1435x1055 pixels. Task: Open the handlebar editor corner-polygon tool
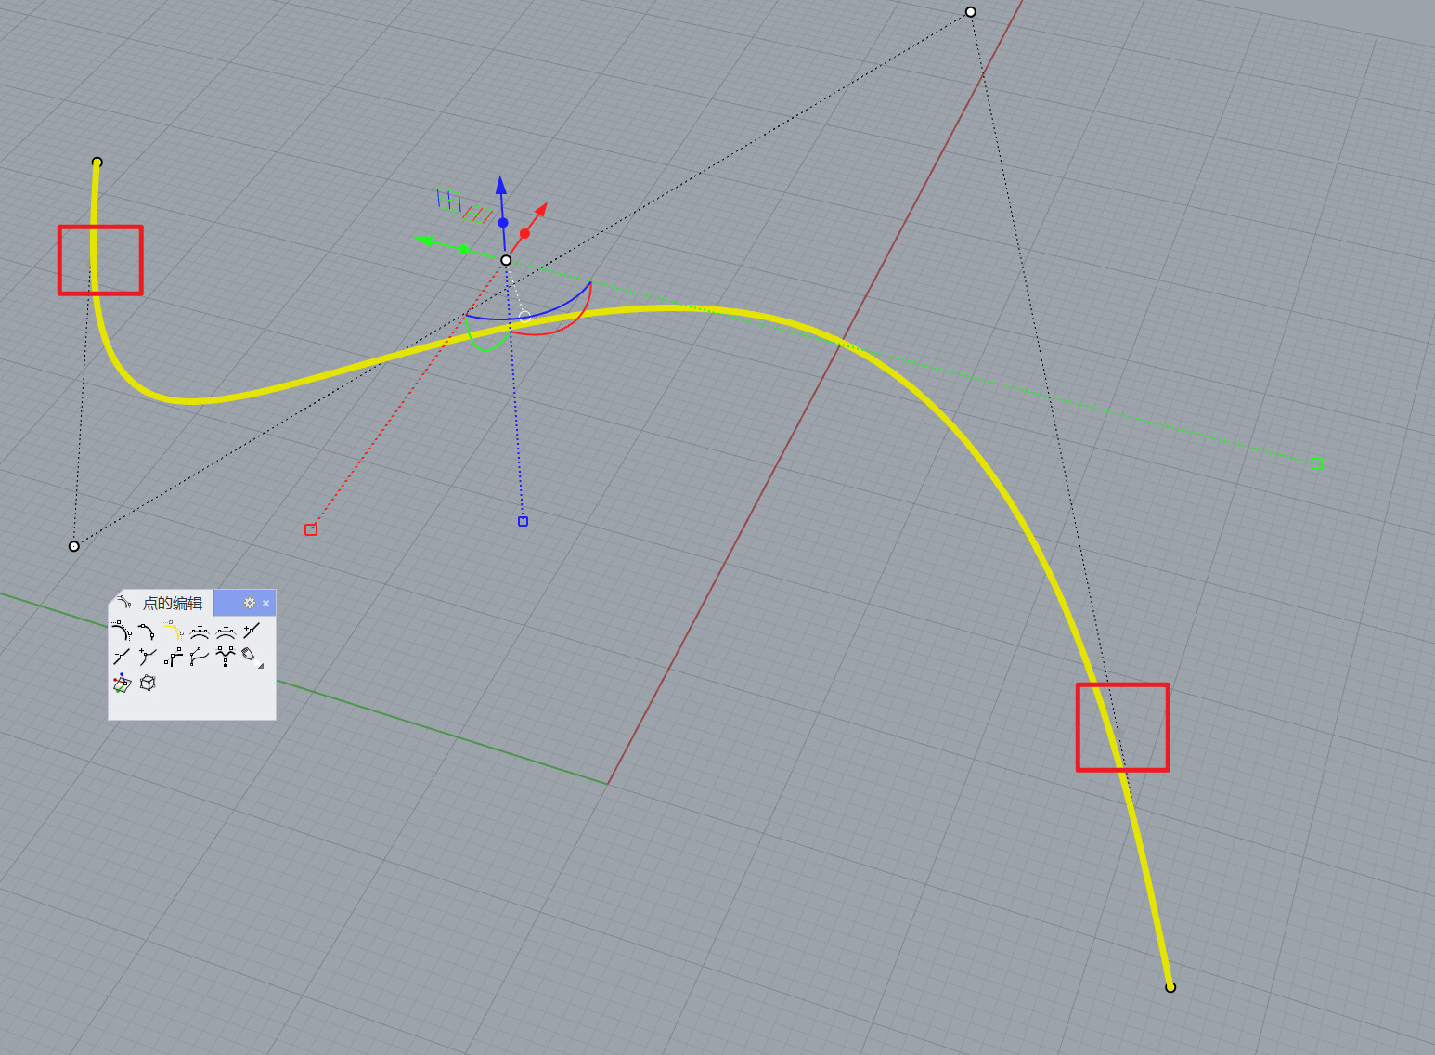[173, 658]
